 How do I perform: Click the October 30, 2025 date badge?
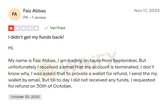pyautogui.click(x=25, y=97)
